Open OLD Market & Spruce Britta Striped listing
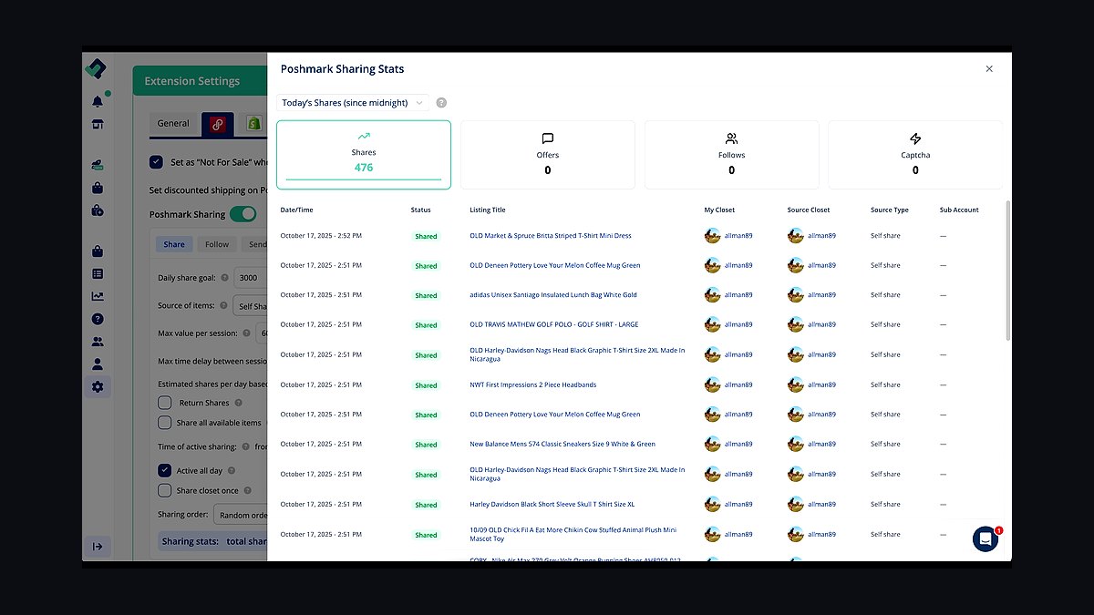Screen dimensions: 1094x615 pyautogui.click(x=551, y=236)
